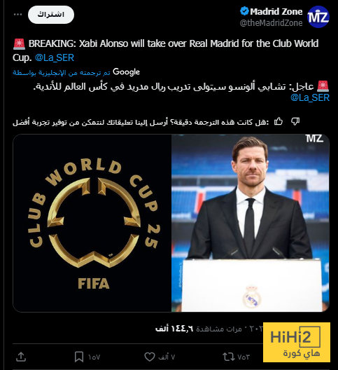The image size is (338, 370).
Task: Click the red siren emoji before BREAKING
Action: point(19,44)
